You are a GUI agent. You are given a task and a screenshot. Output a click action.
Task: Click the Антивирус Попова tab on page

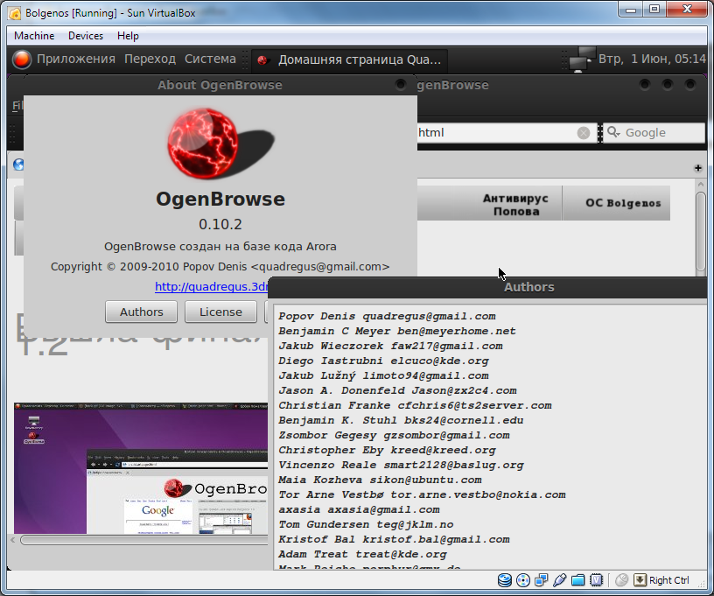(x=515, y=205)
